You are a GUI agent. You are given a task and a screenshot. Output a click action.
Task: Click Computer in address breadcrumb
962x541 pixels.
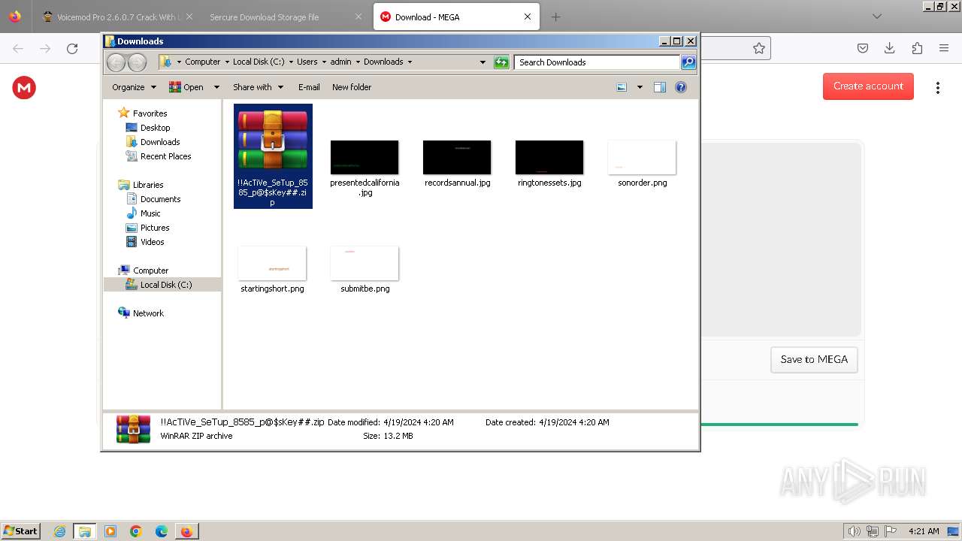tap(203, 62)
